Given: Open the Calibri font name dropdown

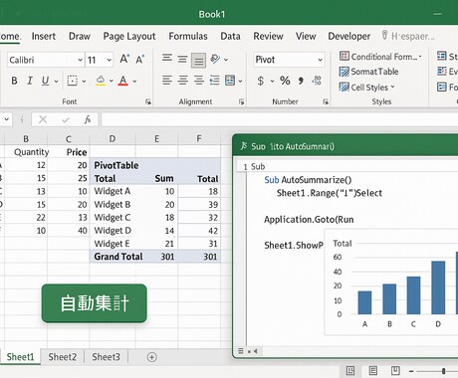Looking at the screenshot, I should coord(80,60).
